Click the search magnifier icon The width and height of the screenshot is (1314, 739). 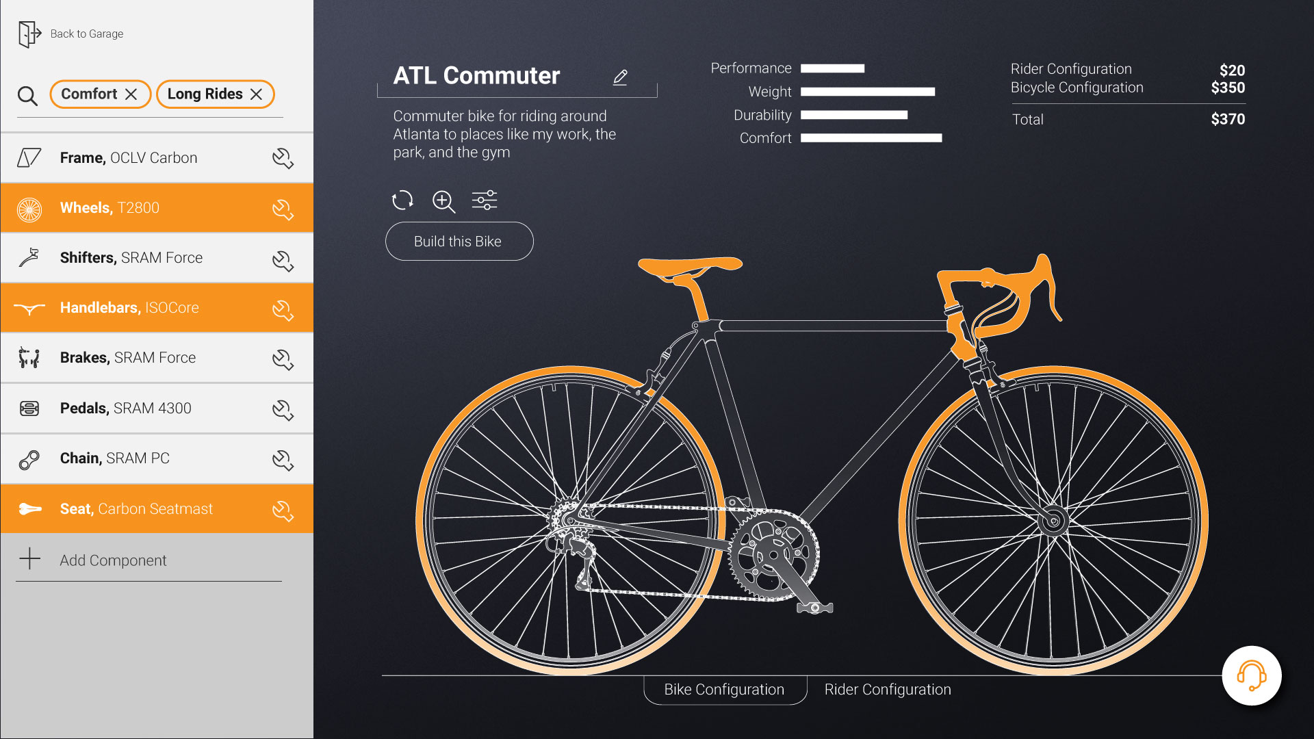tap(27, 96)
